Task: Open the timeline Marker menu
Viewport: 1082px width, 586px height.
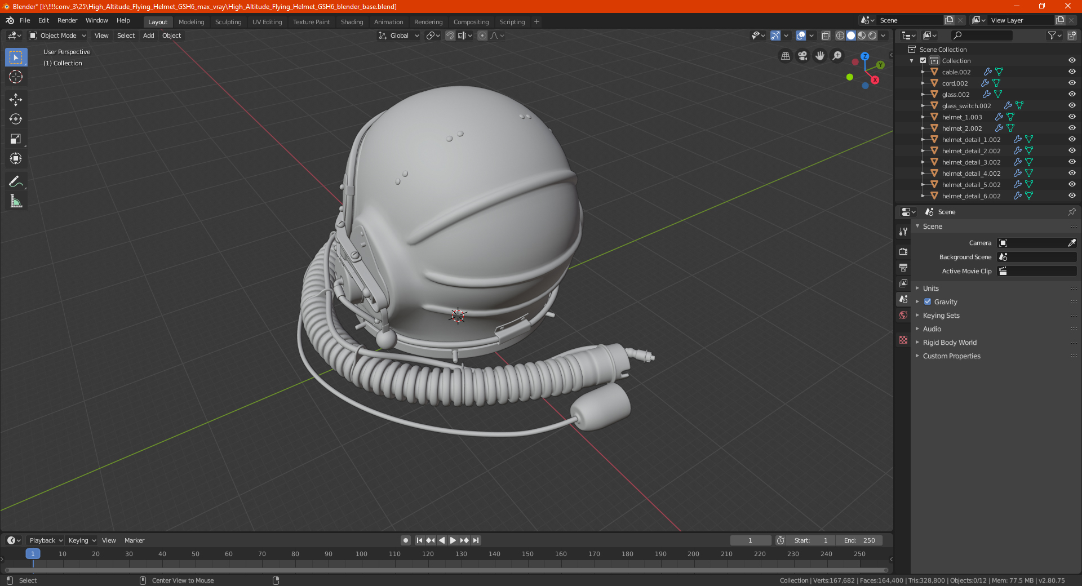Action: [x=134, y=540]
